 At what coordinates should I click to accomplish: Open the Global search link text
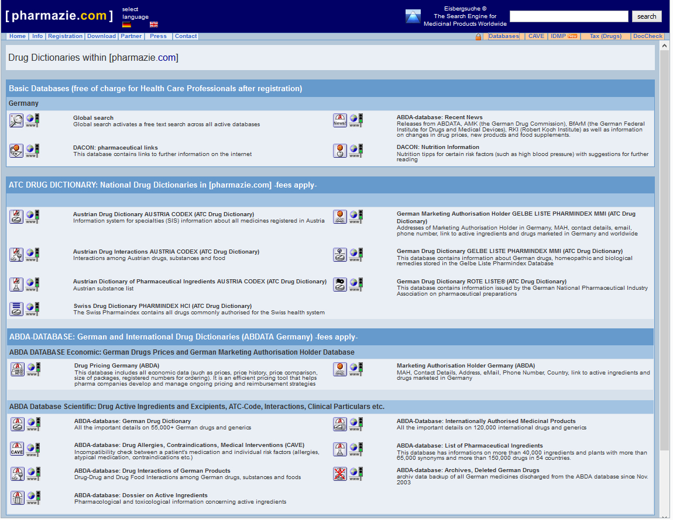(x=93, y=118)
